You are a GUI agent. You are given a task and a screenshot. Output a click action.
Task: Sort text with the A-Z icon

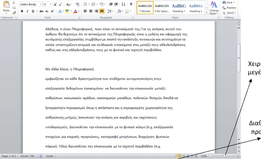pyautogui.click(x=123, y=4)
